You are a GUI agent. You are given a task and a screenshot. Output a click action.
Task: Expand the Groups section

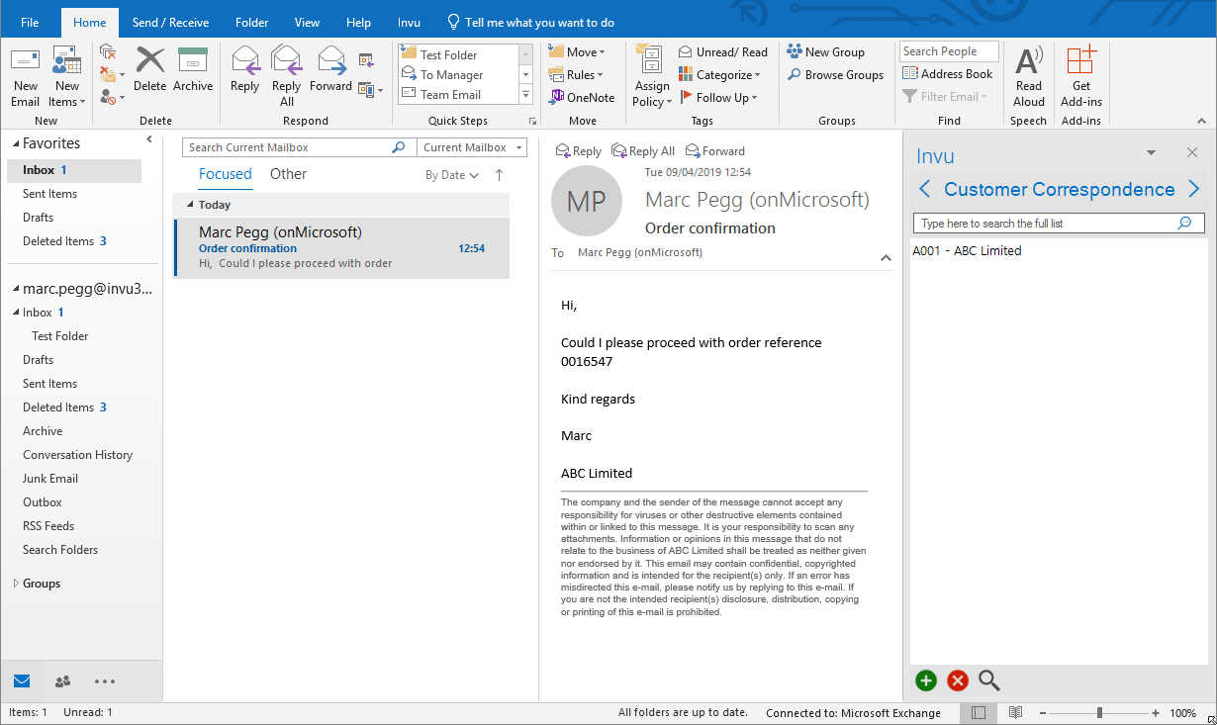pyautogui.click(x=16, y=584)
